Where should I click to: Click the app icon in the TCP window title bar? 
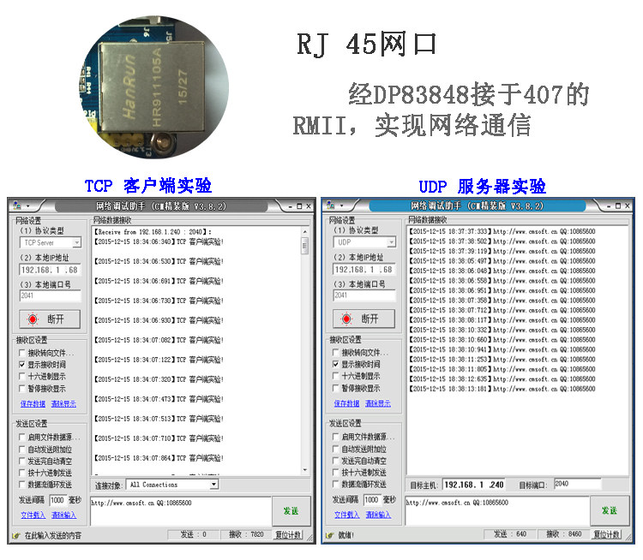click(17, 206)
